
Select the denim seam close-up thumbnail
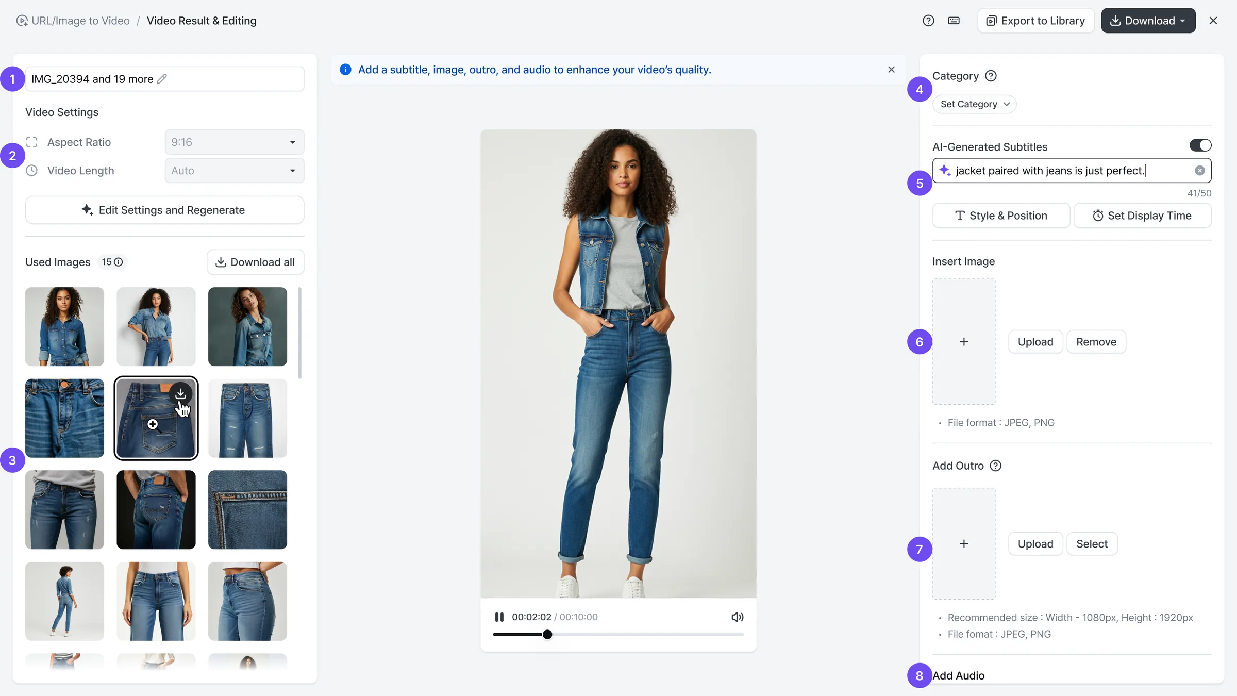[x=247, y=509]
